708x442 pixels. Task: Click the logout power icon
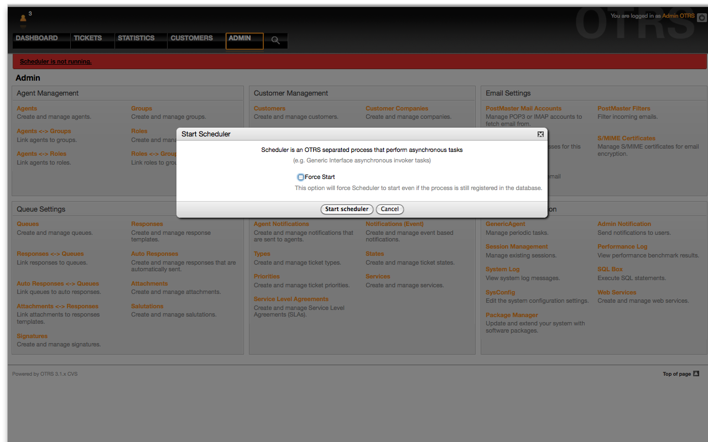coord(701,17)
